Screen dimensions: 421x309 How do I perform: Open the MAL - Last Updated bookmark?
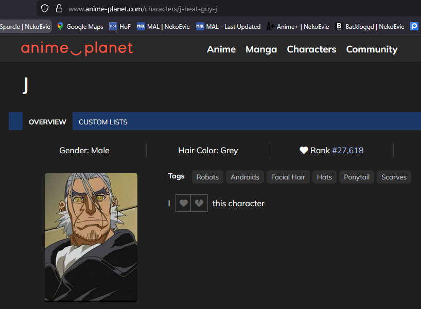tap(228, 27)
